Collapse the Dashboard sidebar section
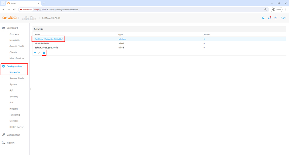Screen dimensions: 289x155 [x=12, y=28]
